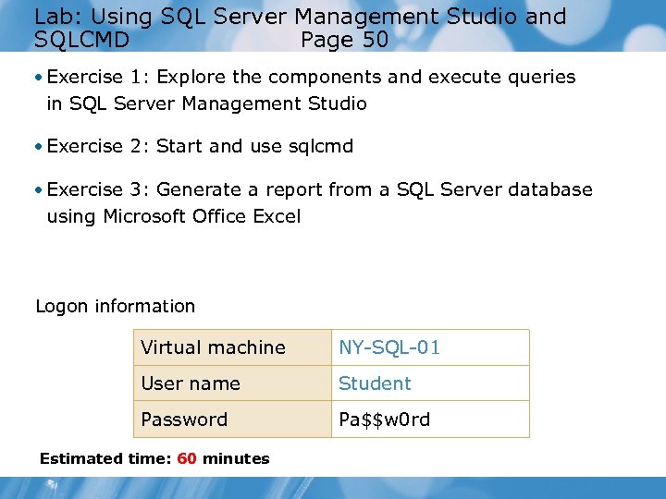Viewport: 666px width, 499px height.
Task: Click the Student value cell
Action: tap(375, 383)
